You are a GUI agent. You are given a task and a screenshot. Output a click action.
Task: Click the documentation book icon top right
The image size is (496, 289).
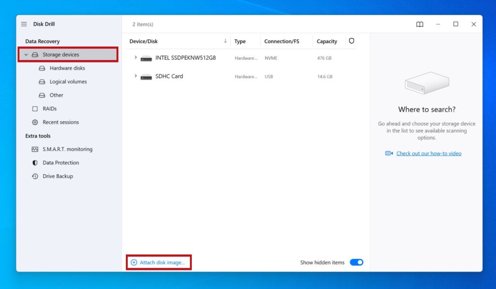[419, 24]
